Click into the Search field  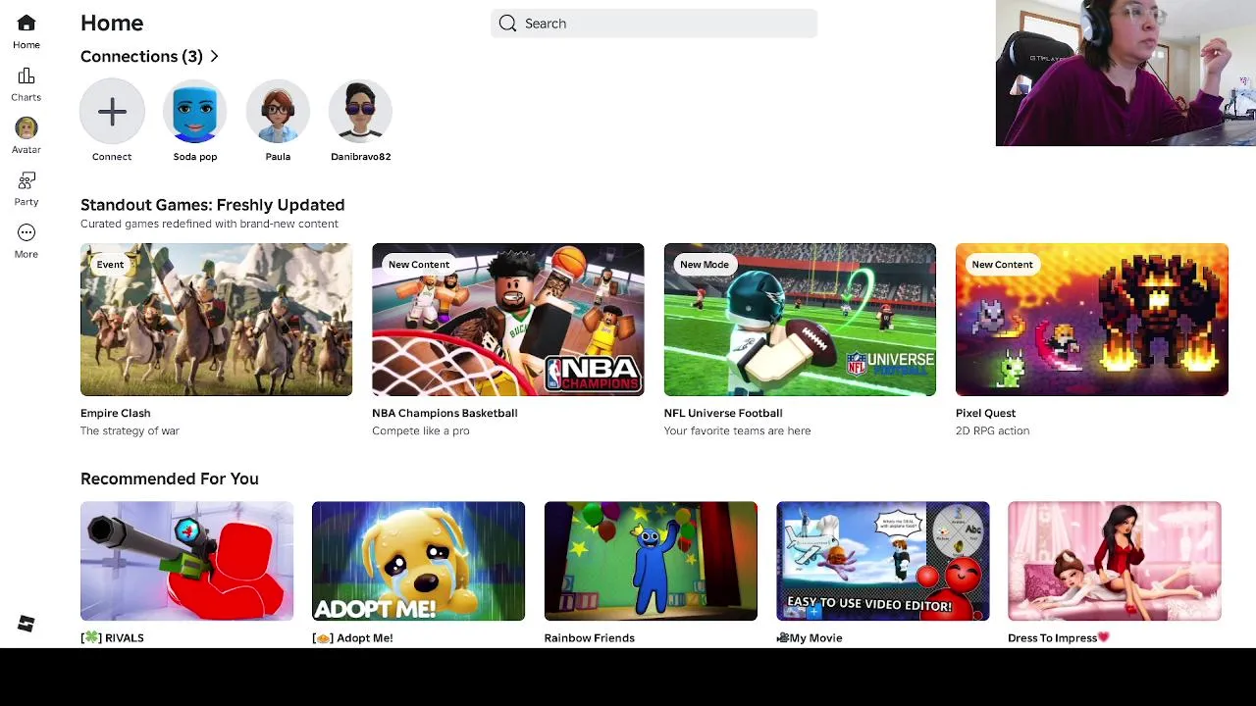pos(654,24)
